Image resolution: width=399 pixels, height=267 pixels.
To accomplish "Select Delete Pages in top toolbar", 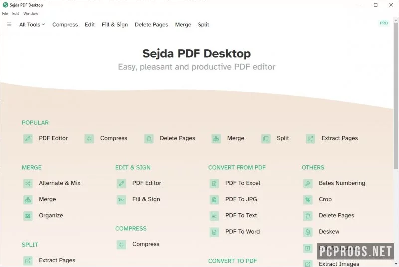I will (x=151, y=24).
